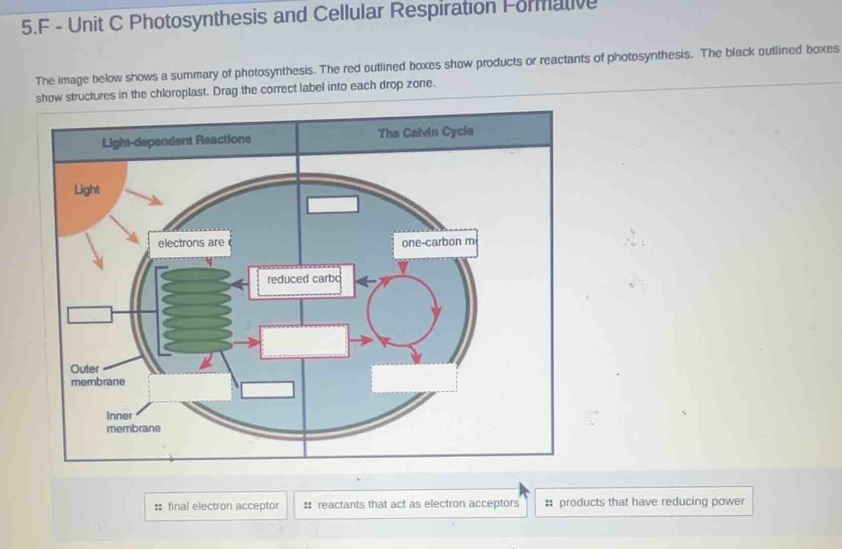Click the 'reduced carbo' labeled box
Image resolution: width=842 pixels, height=549 pixels.
click(302, 279)
